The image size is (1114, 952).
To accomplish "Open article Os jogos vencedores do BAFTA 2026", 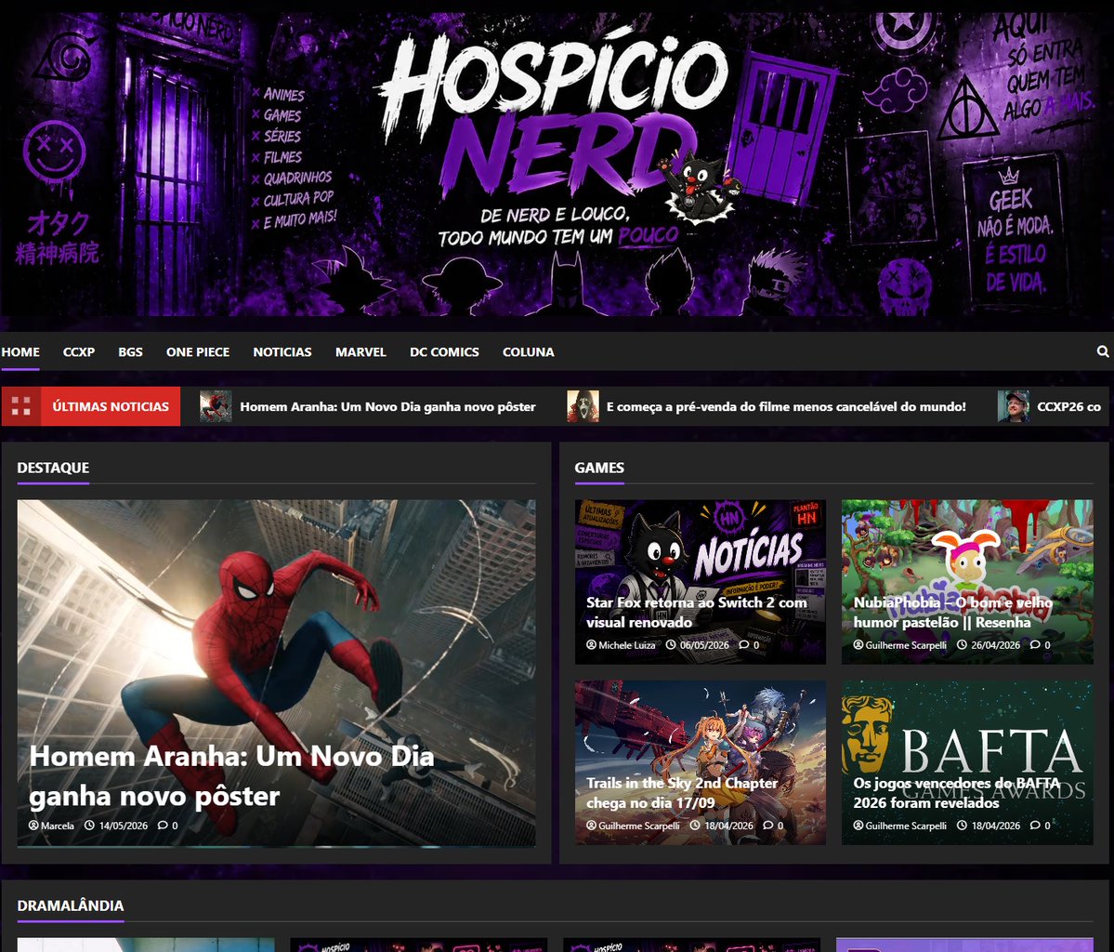I will [x=956, y=793].
